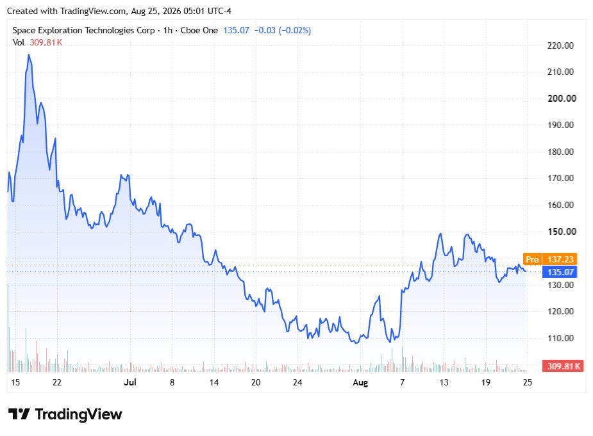Click the 180.00 price axis label

point(560,152)
